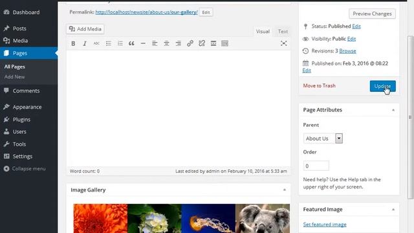The image size is (414, 233).
Task: Open the Parent page dropdown
Action: coord(323,139)
